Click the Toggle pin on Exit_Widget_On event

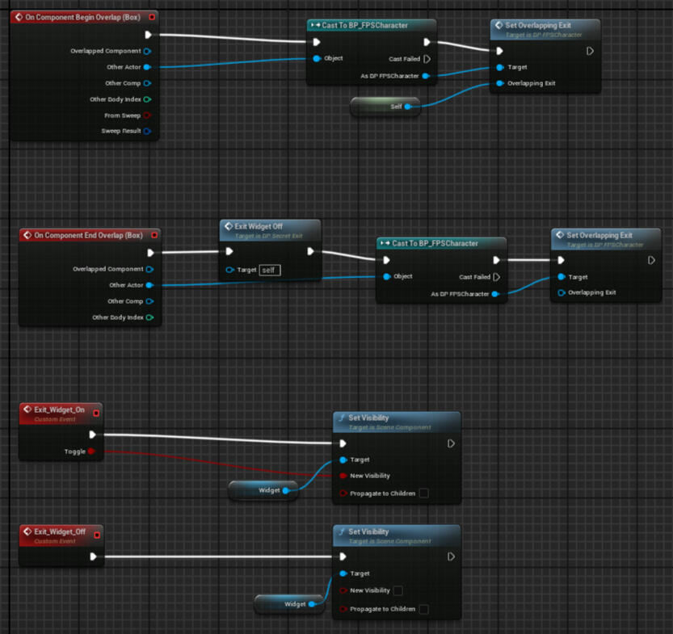pyautogui.click(x=91, y=451)
